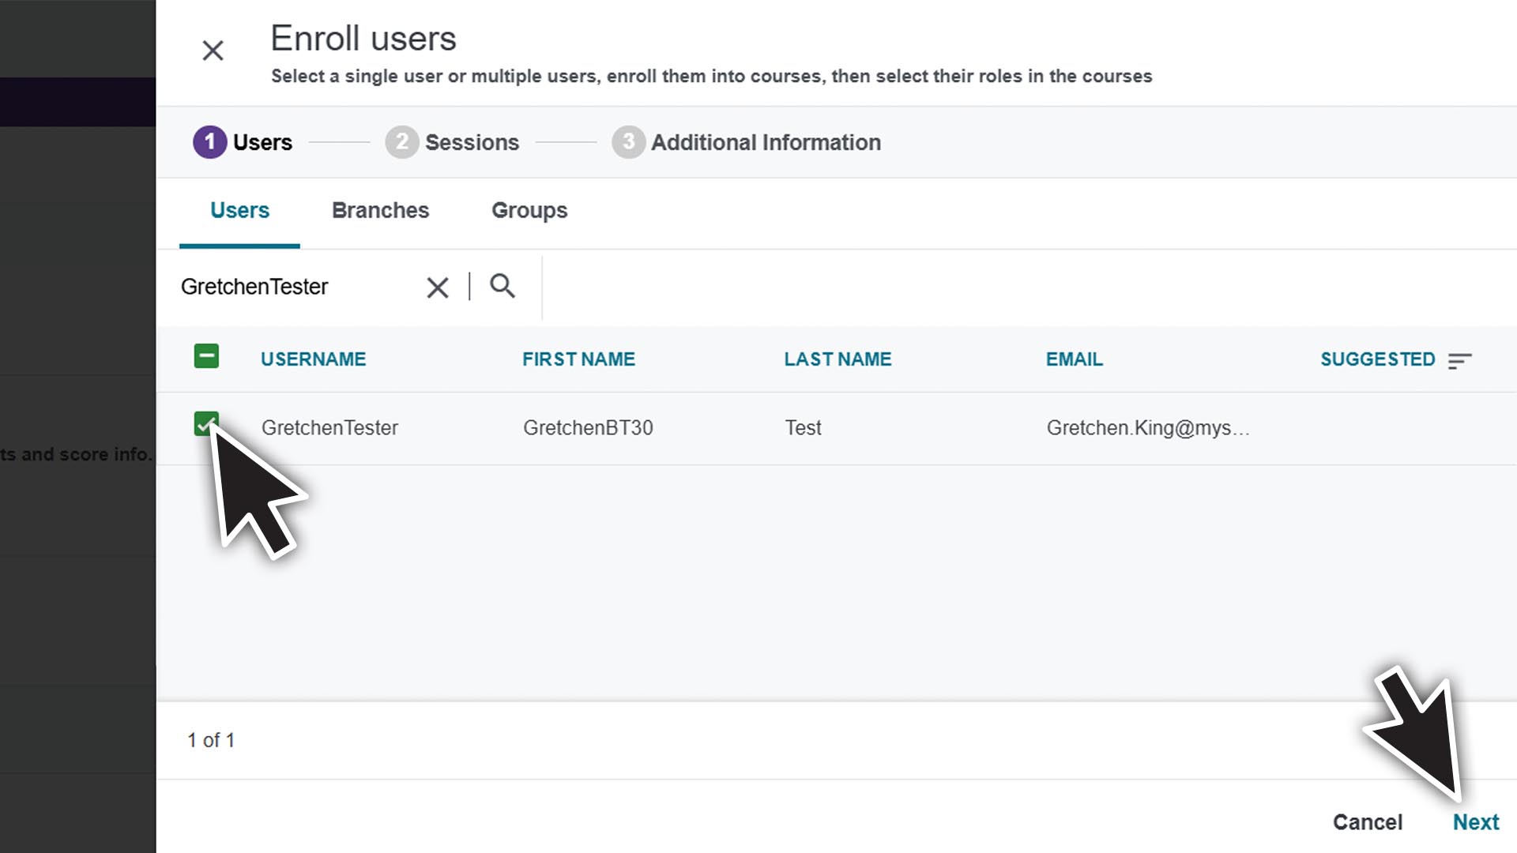Image resolution: width=1517 pixels, height=853 pixels.
Task: Click the Additional Information step circle
Action: [627, 142]
